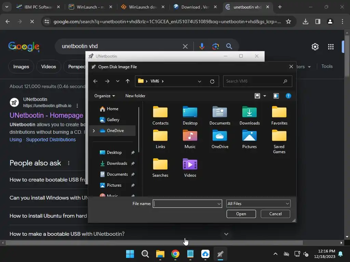Viewport: 350px width, 262px height.
Task: Clear the Google search box
Action: coord(185,46)
